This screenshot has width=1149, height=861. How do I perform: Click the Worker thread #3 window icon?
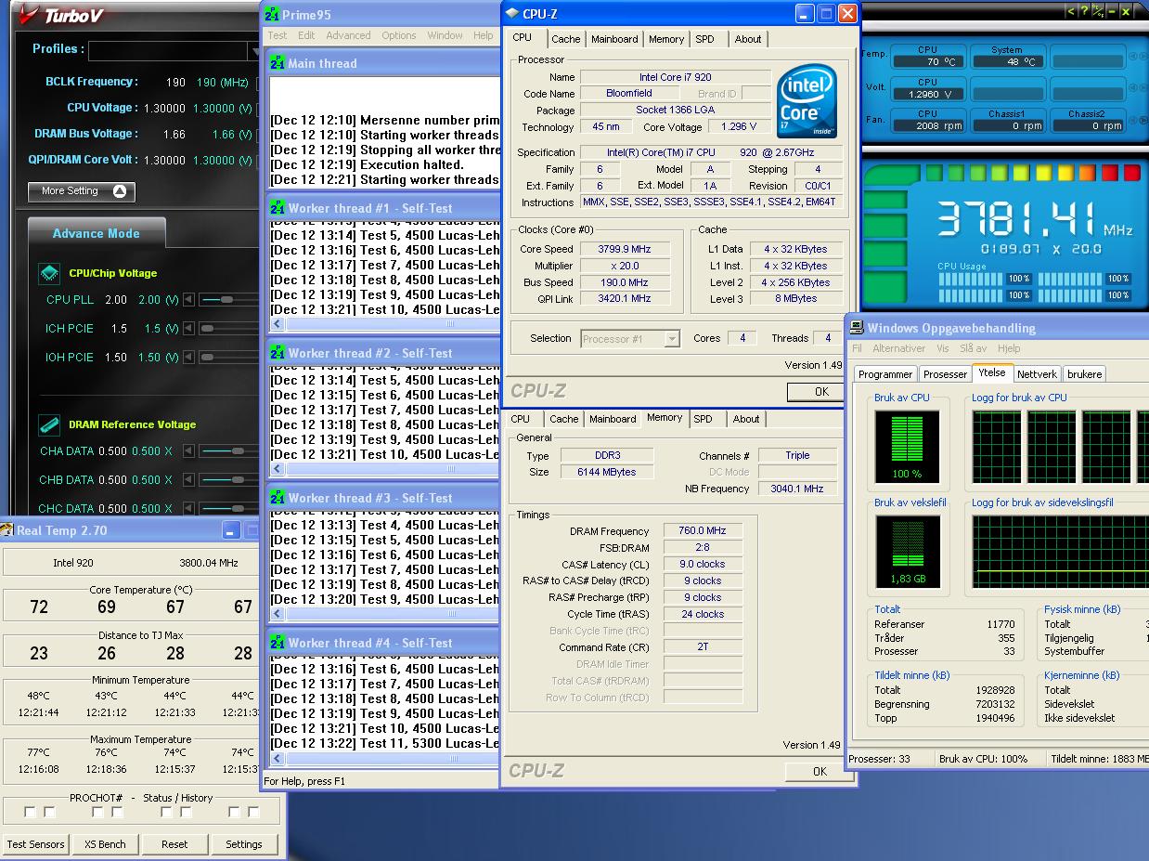(x=278, y=498)
